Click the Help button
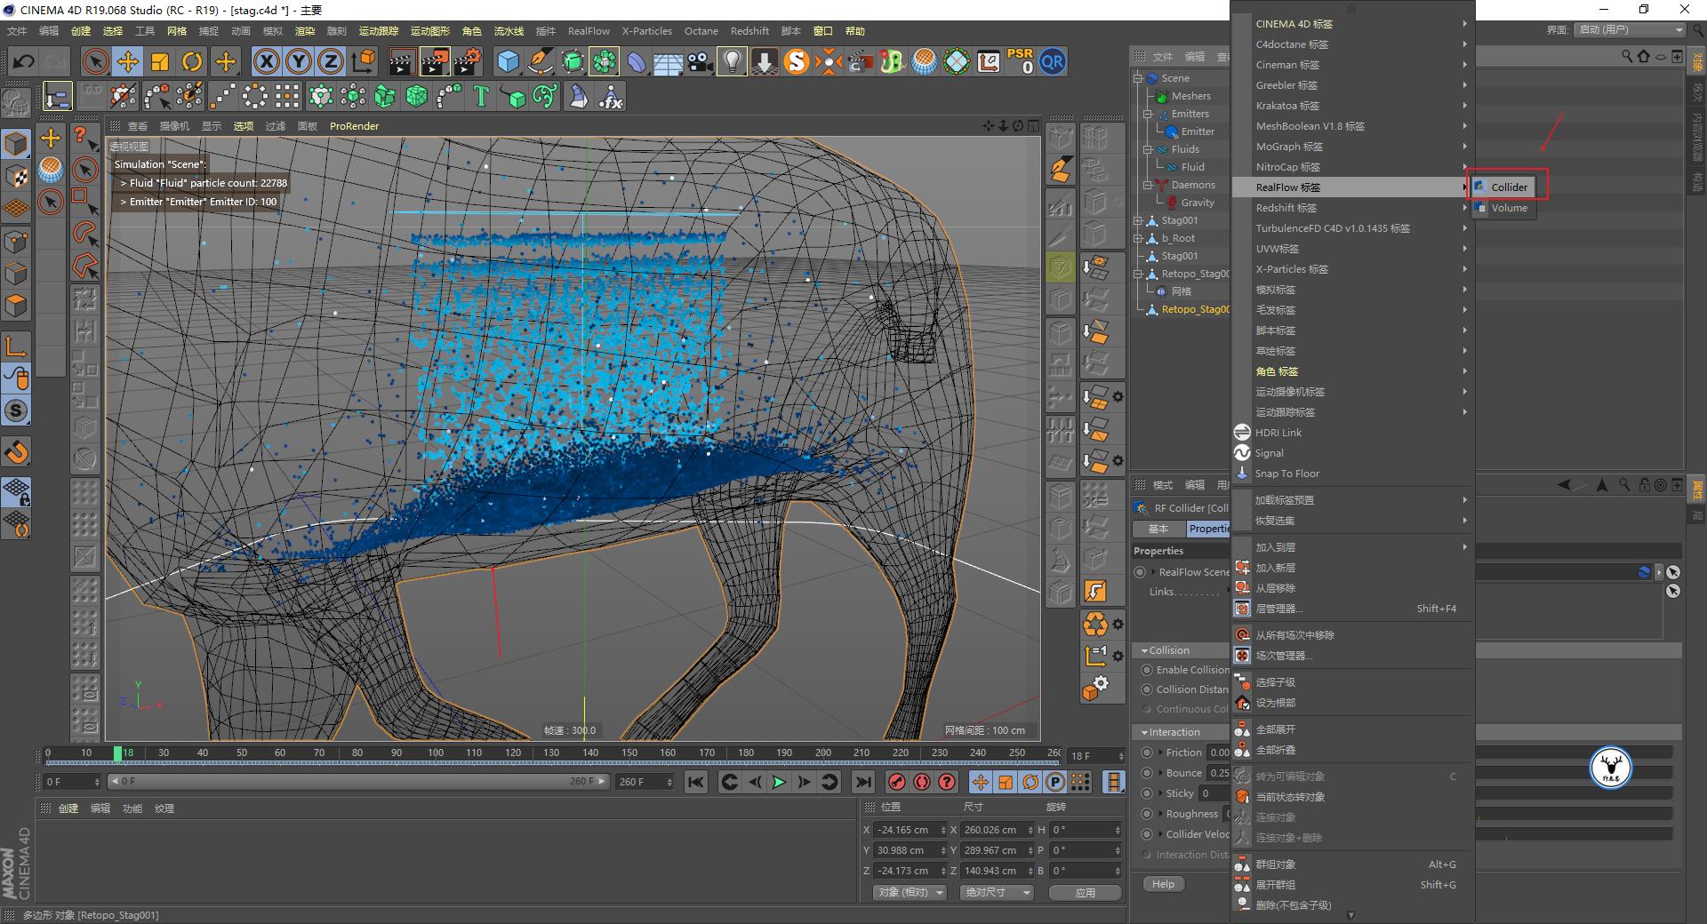1707x924 pixels. (x=1163, y=884)
